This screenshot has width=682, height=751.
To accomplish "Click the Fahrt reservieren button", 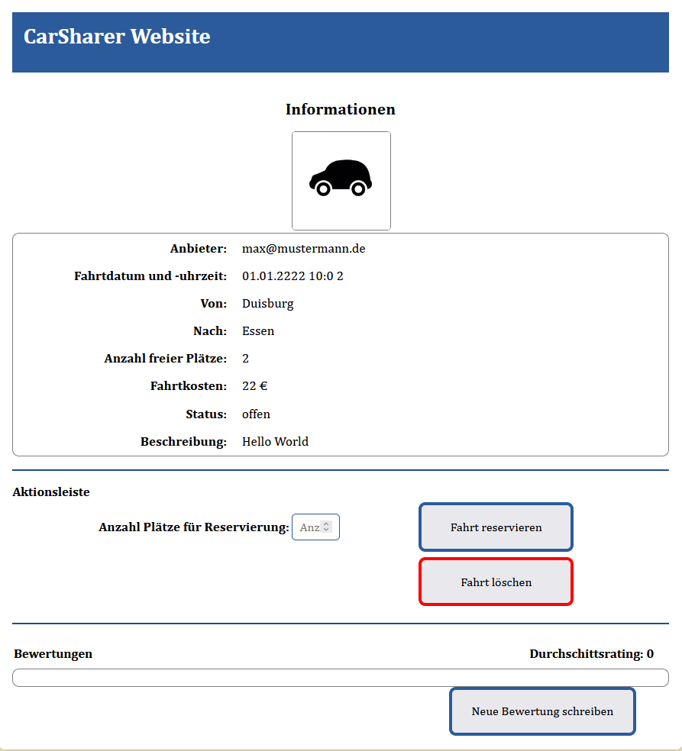I will (496, 527).
